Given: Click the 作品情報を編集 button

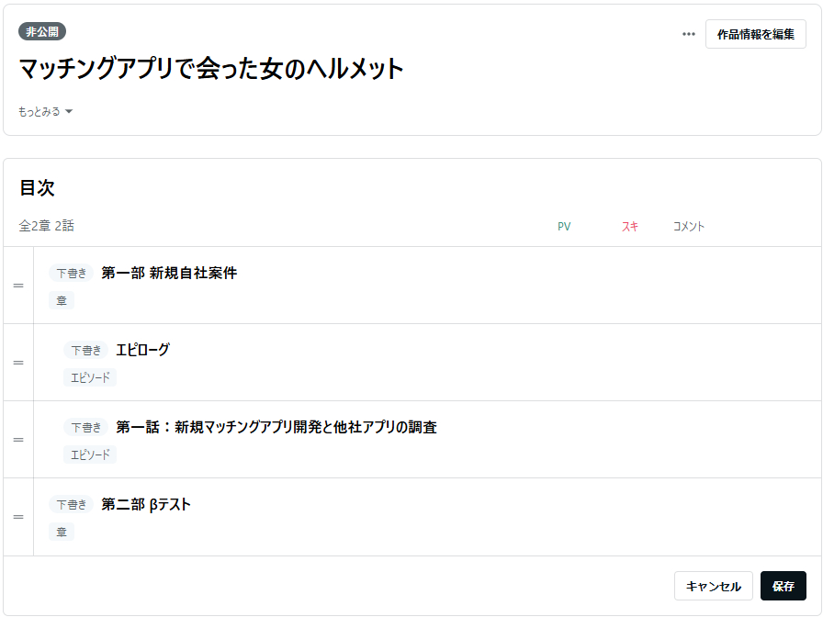Looking at the screenshot, I should point(755,35).
